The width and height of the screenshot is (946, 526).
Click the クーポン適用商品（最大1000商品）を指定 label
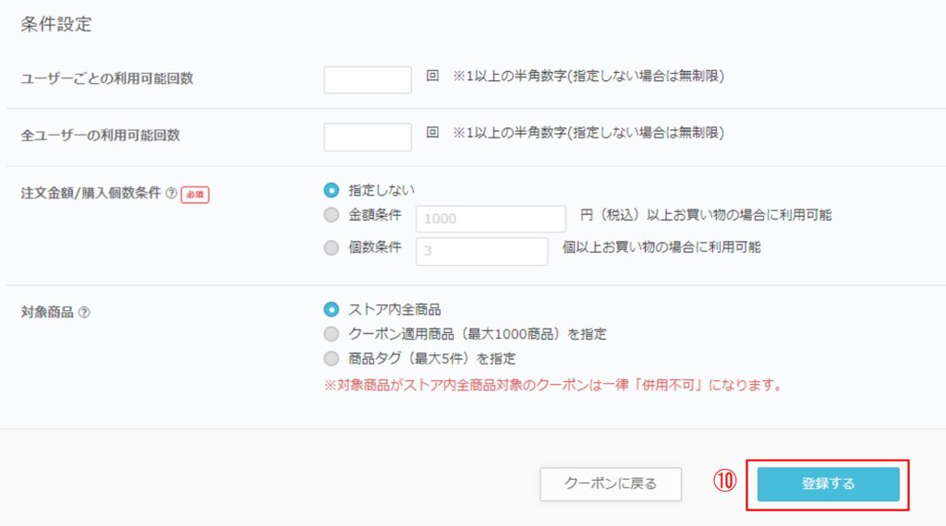click(x=478, y=334)
